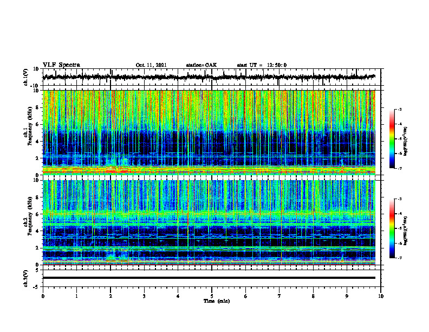
Task: Click the "6" kHz tick on ch.2 frequency axis
Action: (37, 214)
